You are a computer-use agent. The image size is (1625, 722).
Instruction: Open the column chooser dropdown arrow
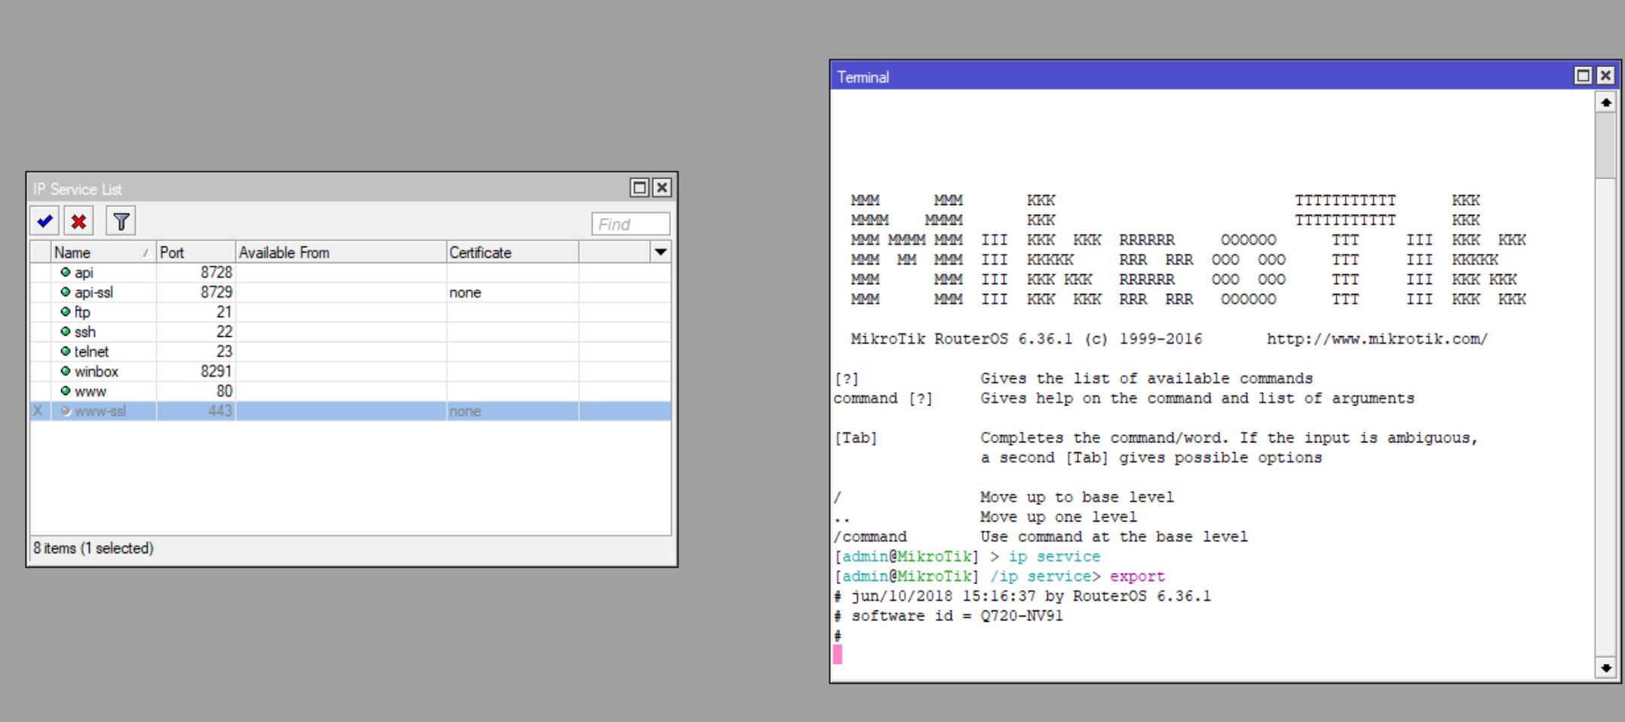661,252
